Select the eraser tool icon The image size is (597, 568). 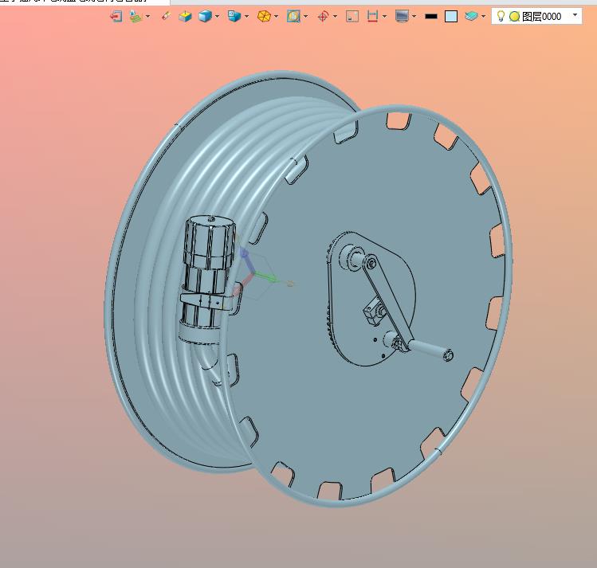tap(166, 17)
